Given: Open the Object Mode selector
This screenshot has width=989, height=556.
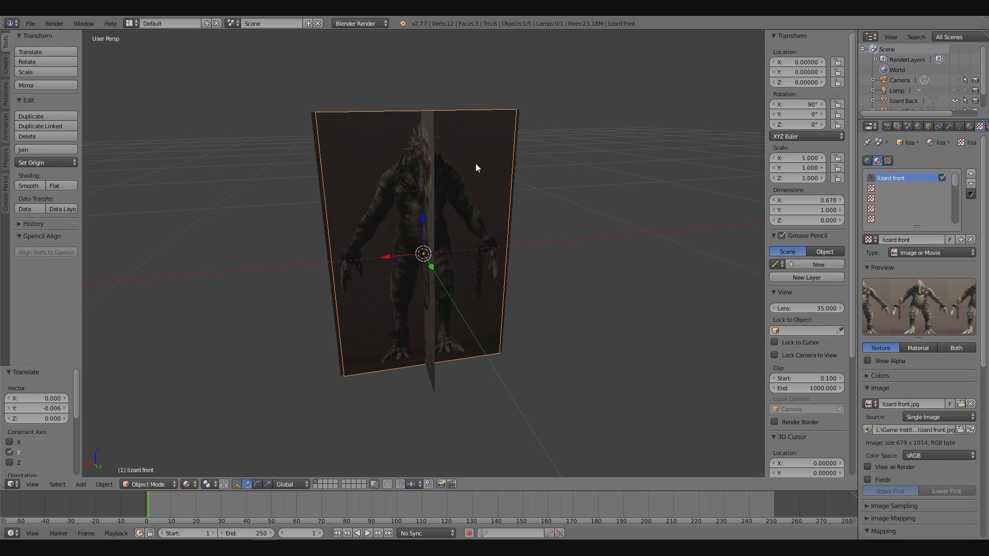Looking at the screenshot, I should pos(149,484).
